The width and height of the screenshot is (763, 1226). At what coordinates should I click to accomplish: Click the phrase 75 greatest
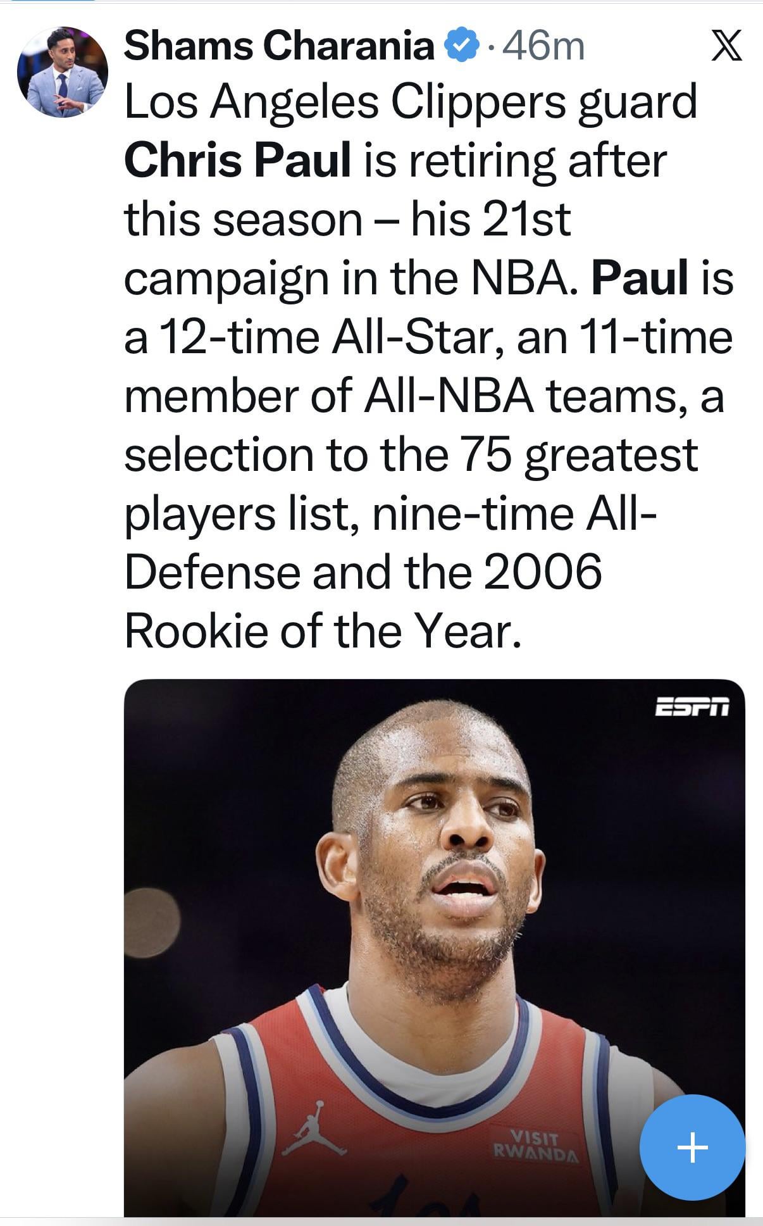(580, 454)
